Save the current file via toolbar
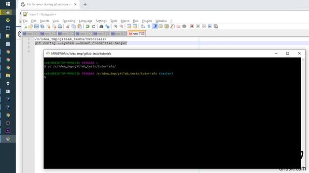This screenshot has height=173, width=309. point(37,26)
